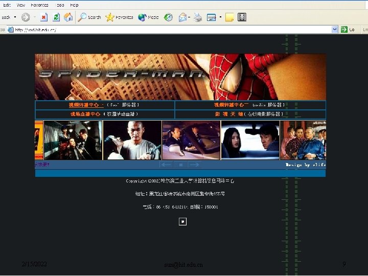
Task: Click the period costume women film still
Action: pyautogui.click(x=303, y=141)
